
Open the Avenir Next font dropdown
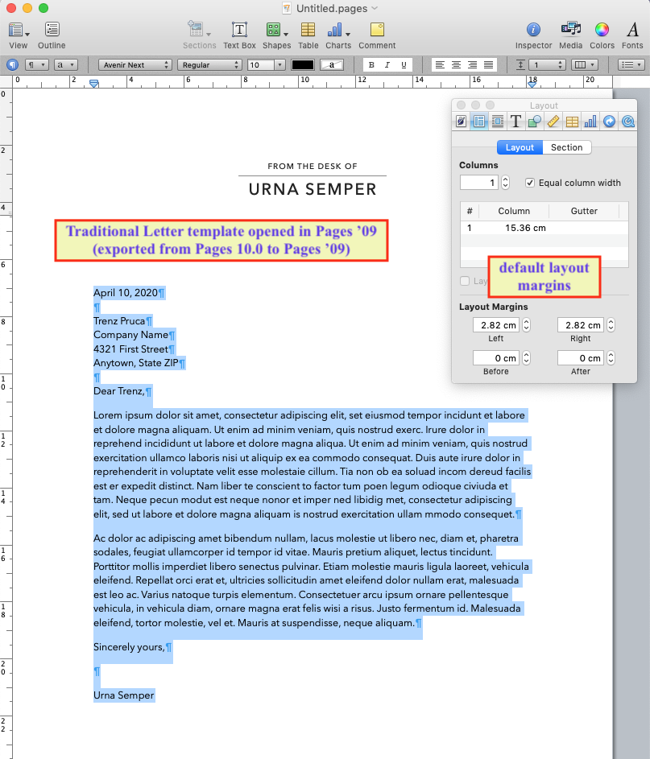135,65
